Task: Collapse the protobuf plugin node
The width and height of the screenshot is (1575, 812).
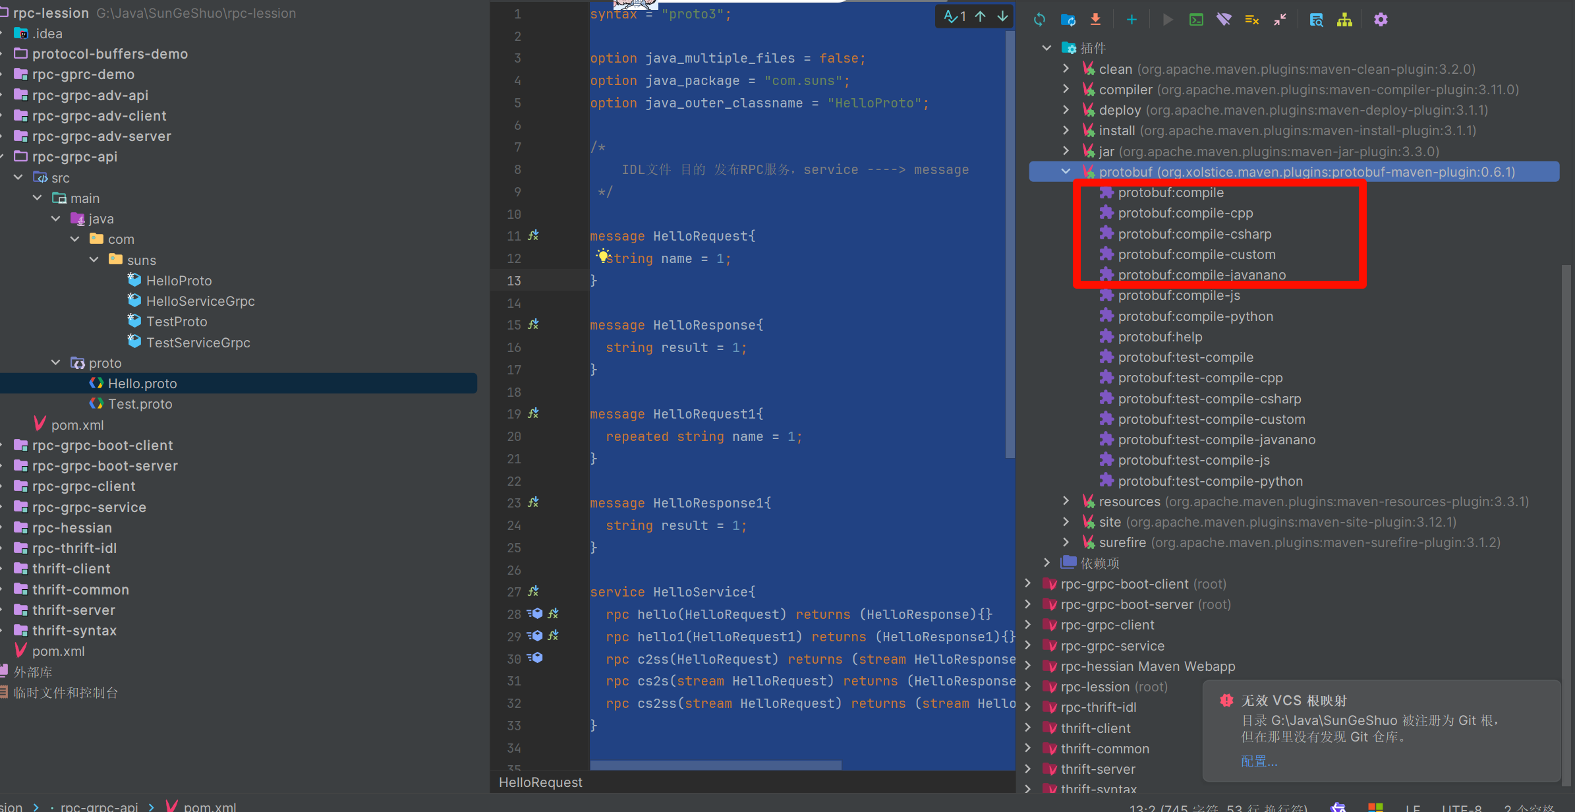Action: point(1066,172)
